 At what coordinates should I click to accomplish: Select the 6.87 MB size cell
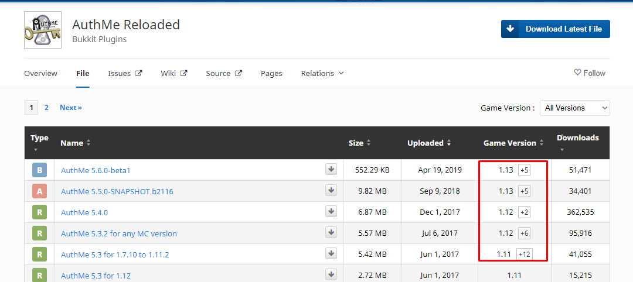(372, 212)
